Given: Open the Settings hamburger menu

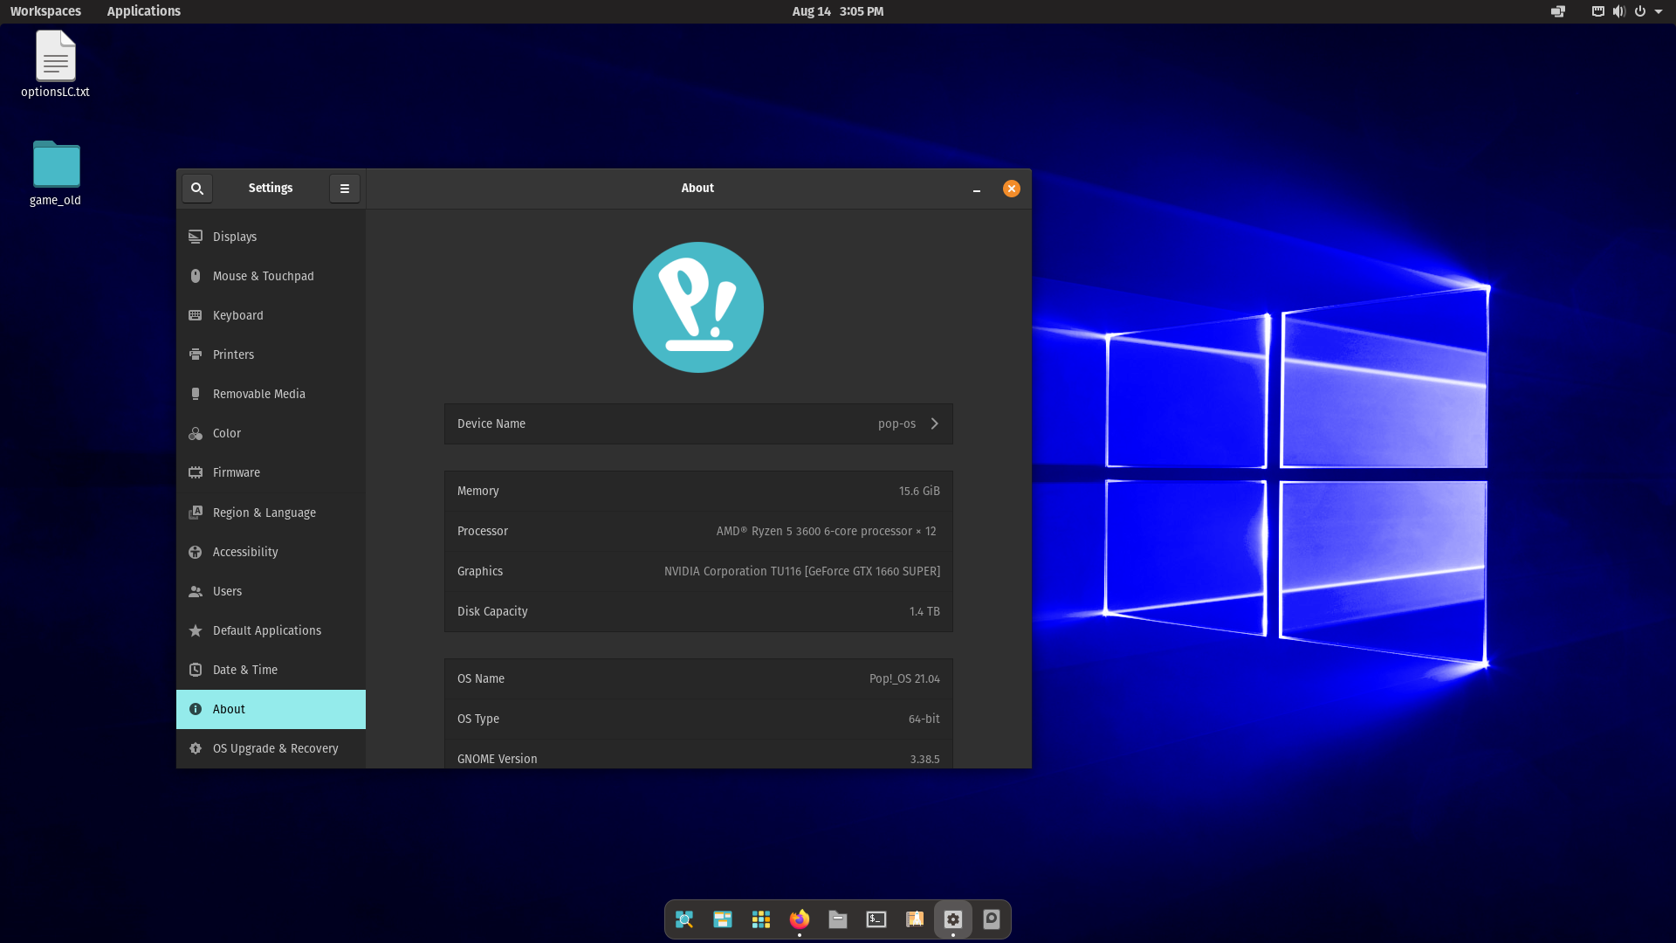Looking at the screenshot, I should 345,189.
